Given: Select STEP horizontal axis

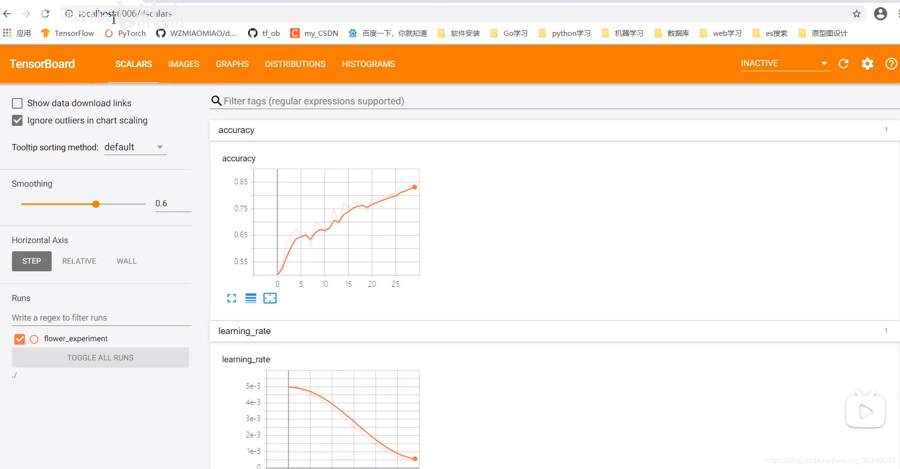Looking at the screenshot, I should pos(32,261).
